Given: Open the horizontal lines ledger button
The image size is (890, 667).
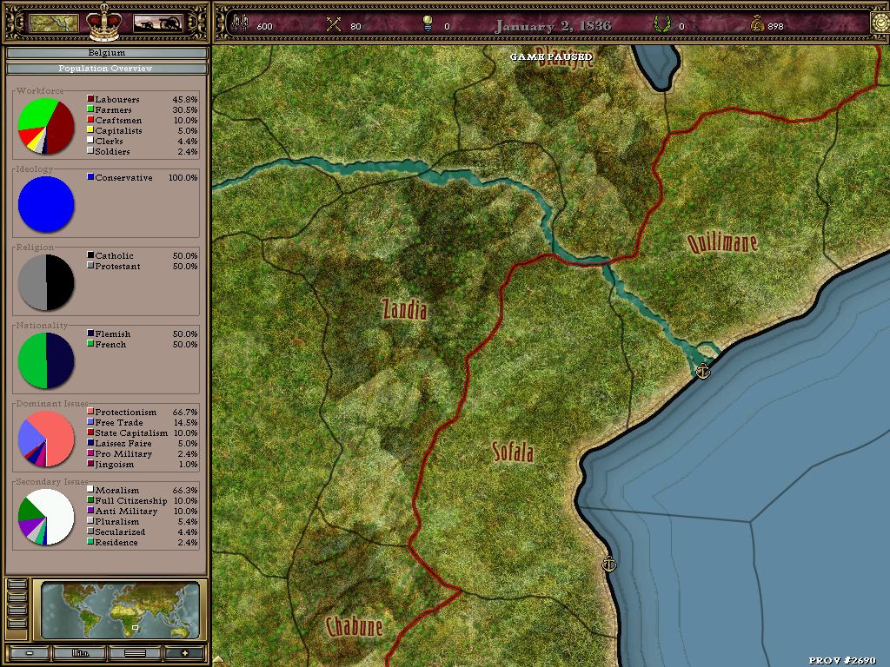Looking at the screenshot, I should [x=135, y=653].
